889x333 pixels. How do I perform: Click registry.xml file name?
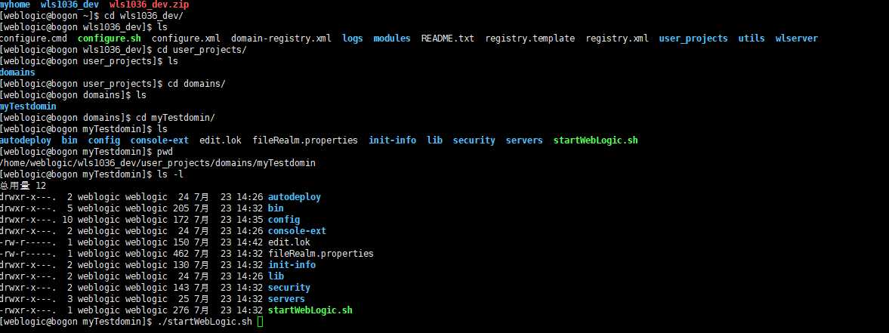point(617,39)
